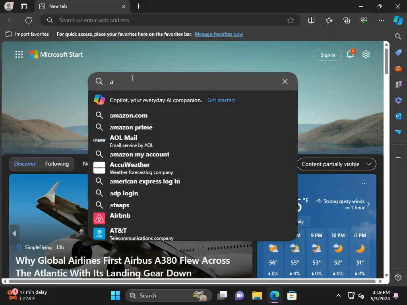The image size is (407, 305).
Task: Go to previous news story arrow
Action: (14, 234)
